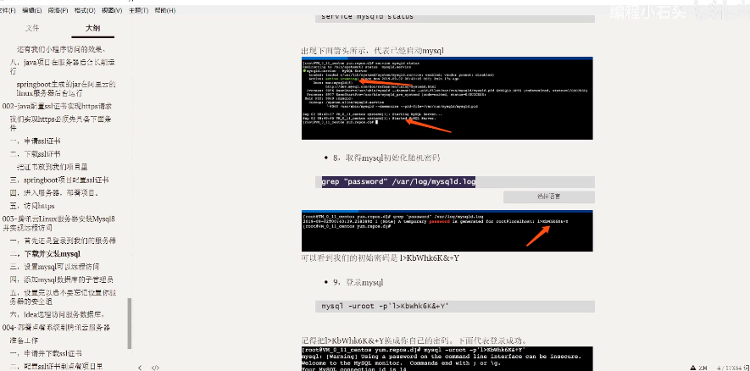Open the 视图(V) menu

pyautogui.click(x=112, y=10)
